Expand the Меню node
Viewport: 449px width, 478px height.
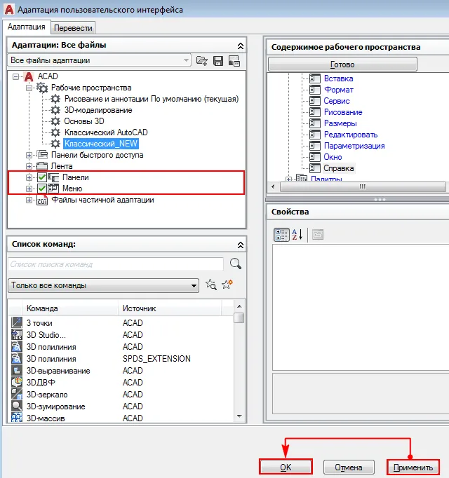point(29,189)
